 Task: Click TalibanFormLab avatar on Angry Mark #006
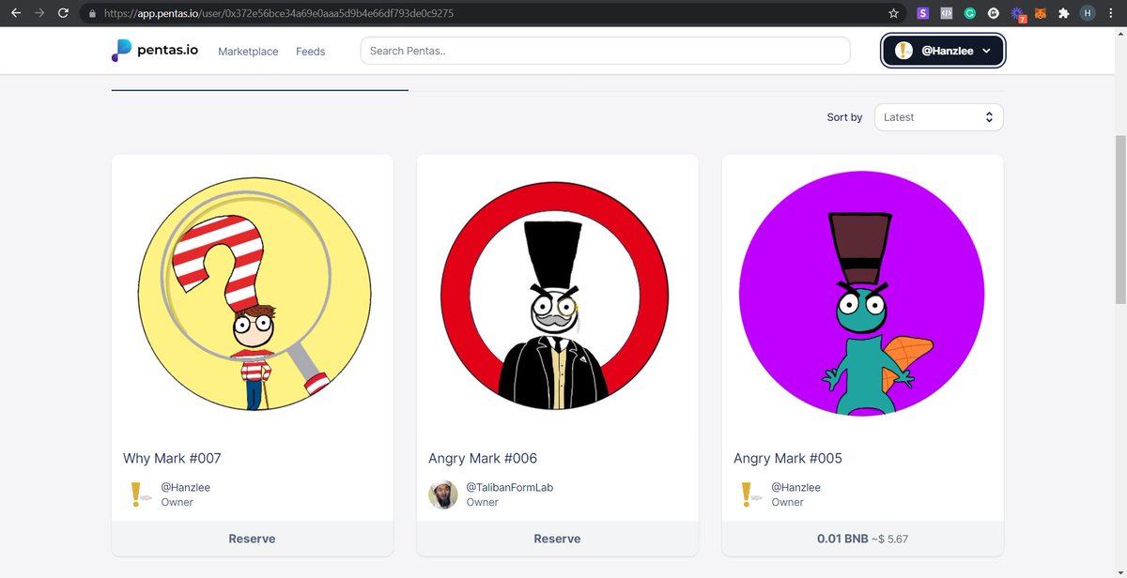point(443,494)
